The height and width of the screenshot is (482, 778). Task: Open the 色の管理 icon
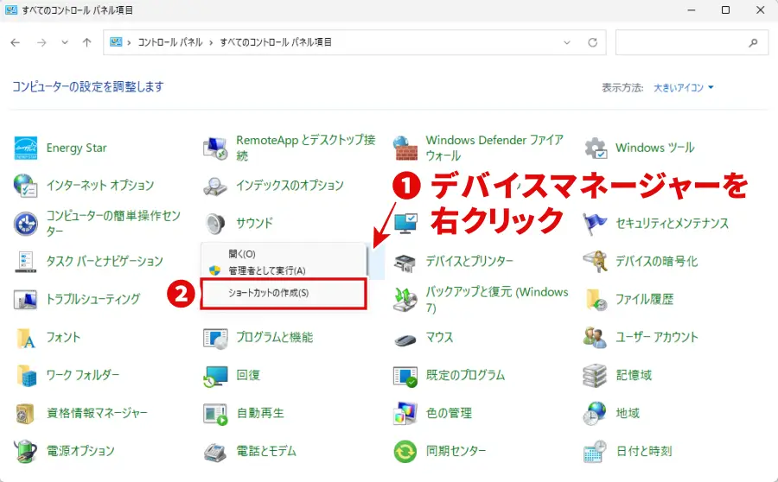click(405, 413)
